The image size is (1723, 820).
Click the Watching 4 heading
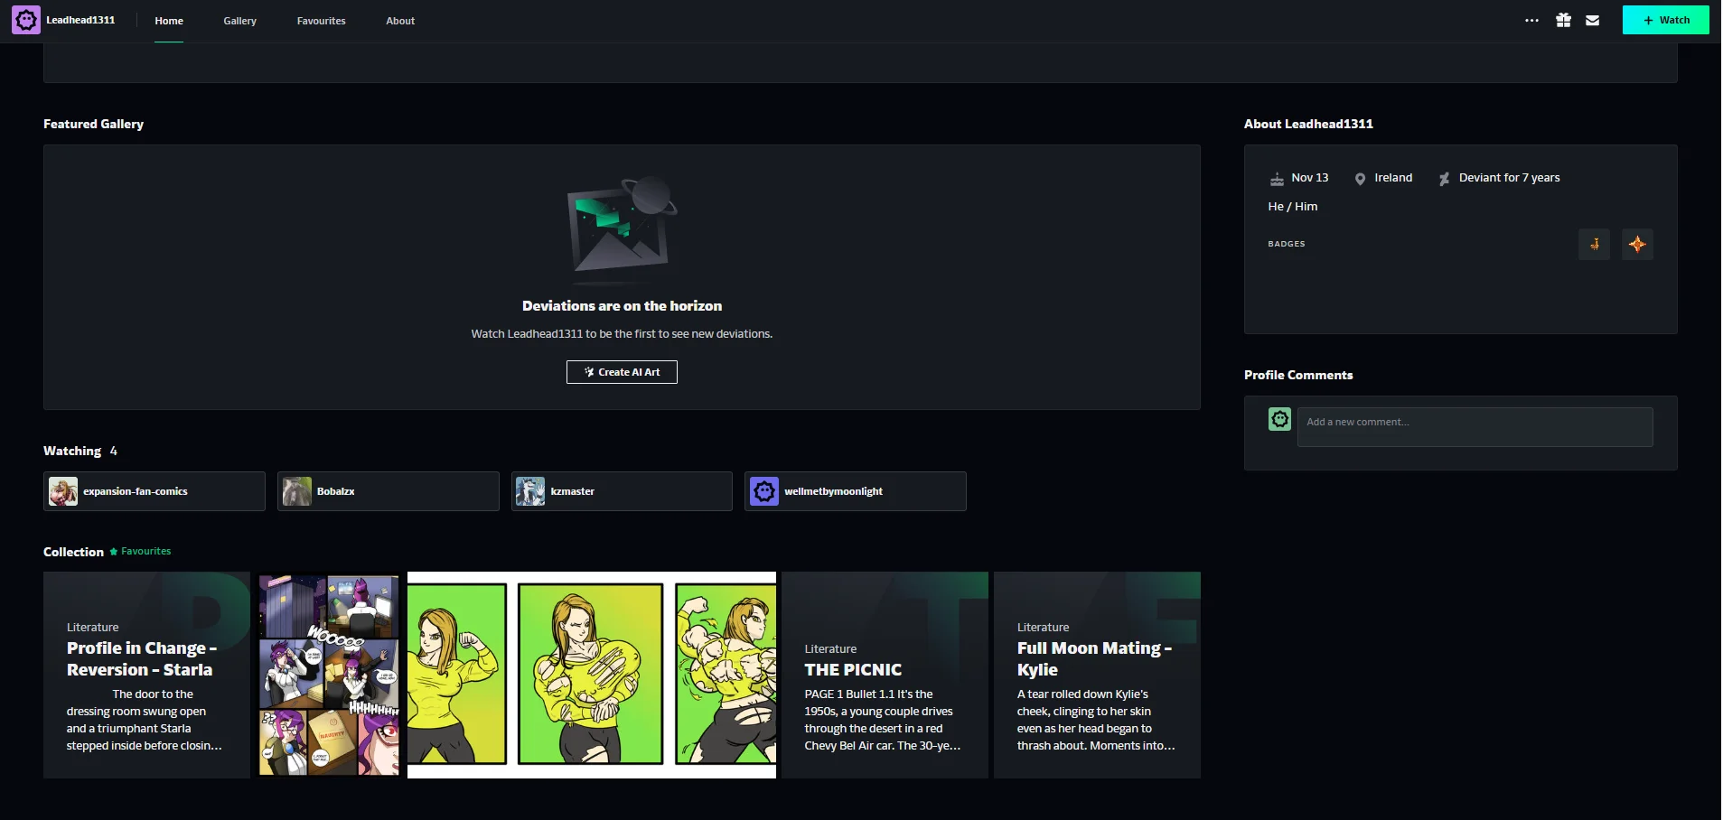coord(80,451)
